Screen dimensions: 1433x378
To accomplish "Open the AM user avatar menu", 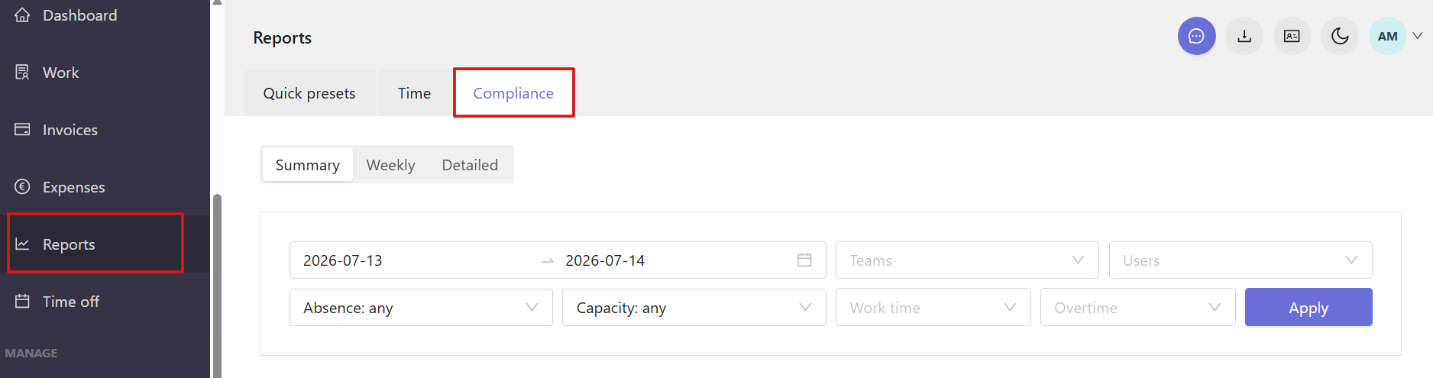I will click(x=1388, y=36).
